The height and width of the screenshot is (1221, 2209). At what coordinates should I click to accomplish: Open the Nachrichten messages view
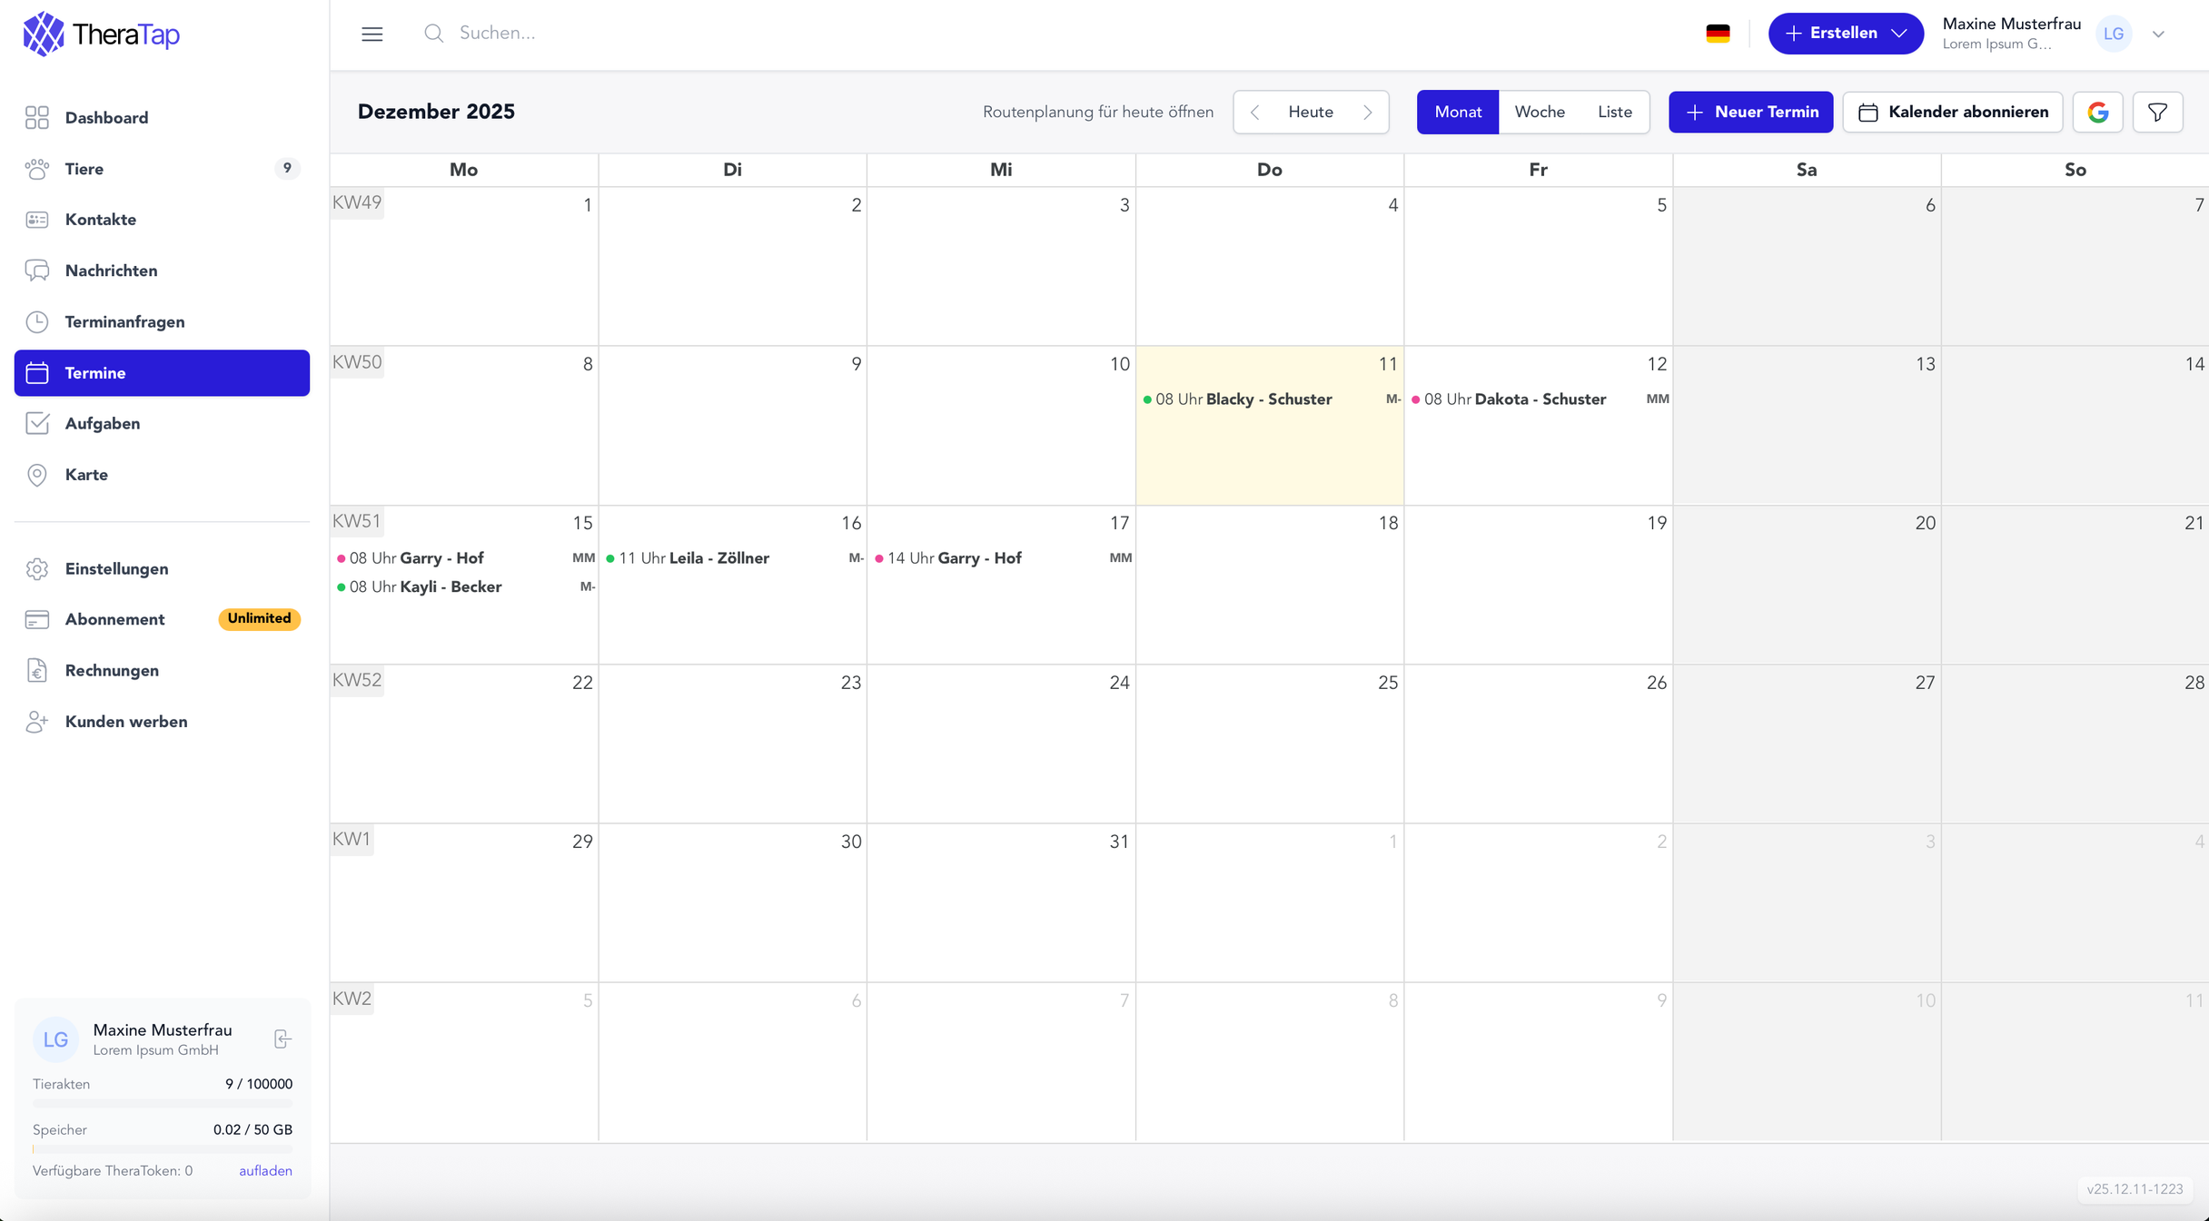[x=111, y=270]
